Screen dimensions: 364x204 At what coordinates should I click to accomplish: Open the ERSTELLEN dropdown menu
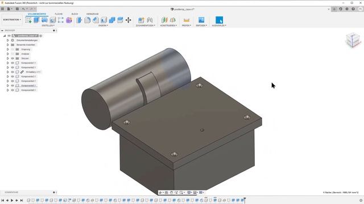(48, 25)
